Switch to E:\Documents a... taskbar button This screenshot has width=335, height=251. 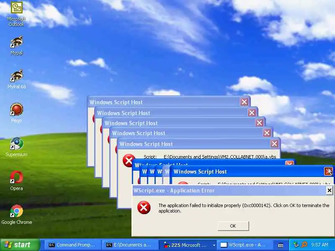coord(130,245)
